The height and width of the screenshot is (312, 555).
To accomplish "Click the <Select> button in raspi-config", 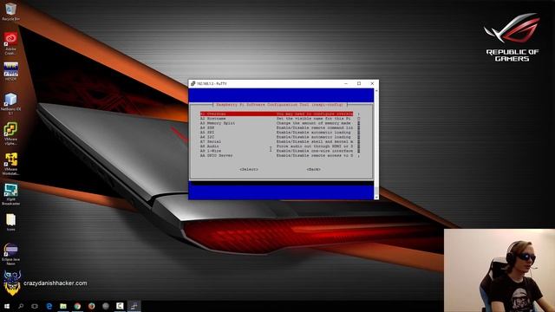I will point(249,170).
